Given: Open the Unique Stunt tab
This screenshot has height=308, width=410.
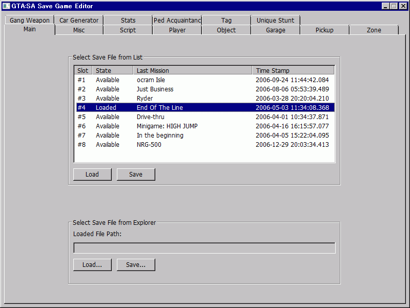Looking at the screenshot, I should (x=275, y=20).
